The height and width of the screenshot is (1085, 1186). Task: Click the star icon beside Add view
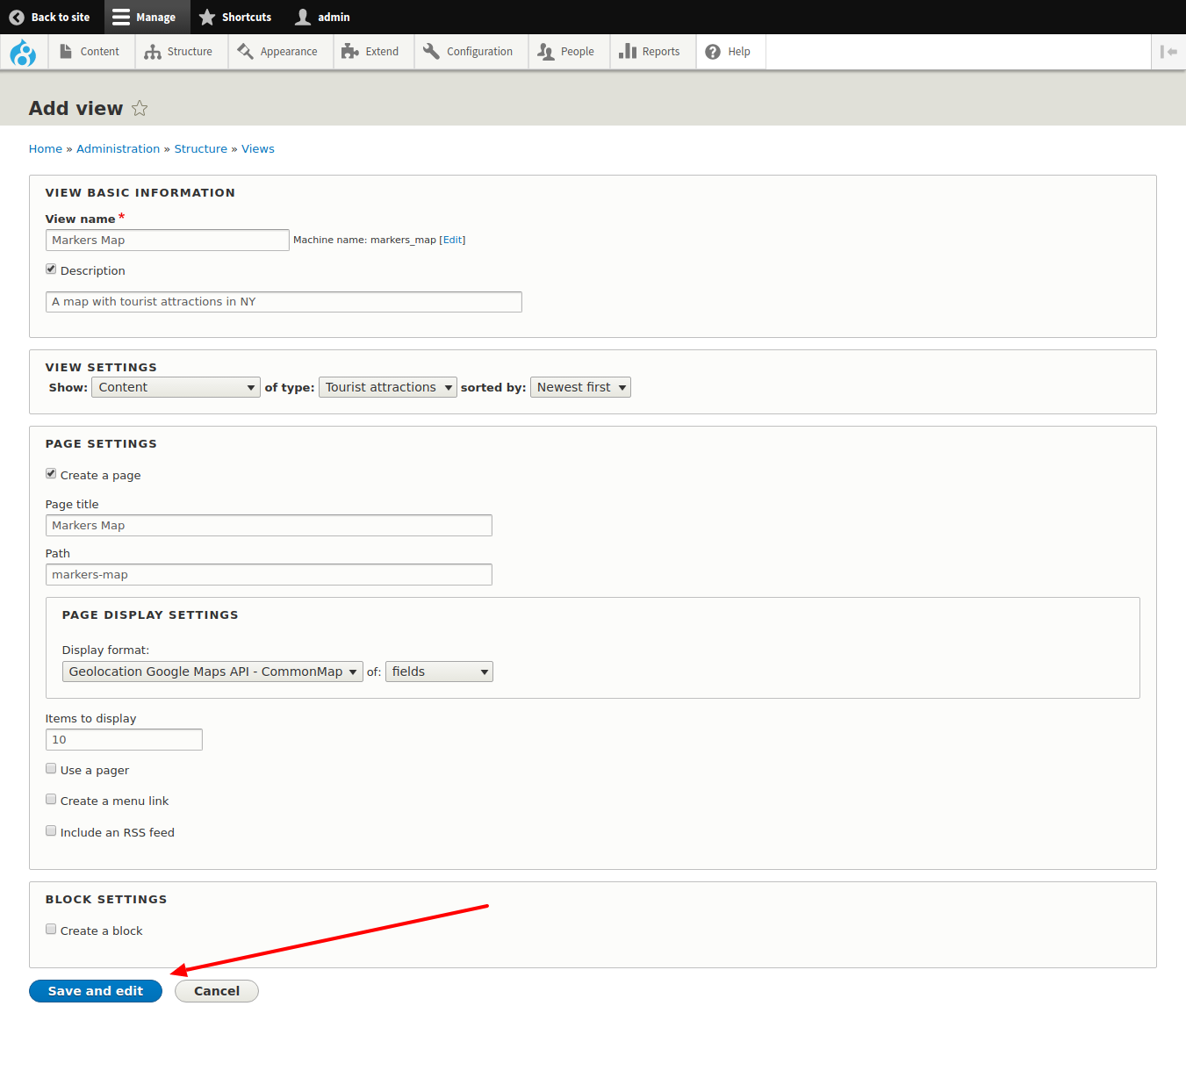point(140,108)
